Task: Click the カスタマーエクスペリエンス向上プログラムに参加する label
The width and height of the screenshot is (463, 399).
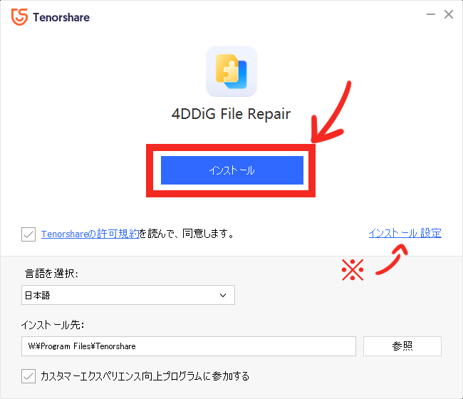Action: tap(145, 376)
